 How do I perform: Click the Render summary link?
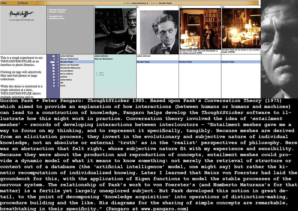point(58,10)
